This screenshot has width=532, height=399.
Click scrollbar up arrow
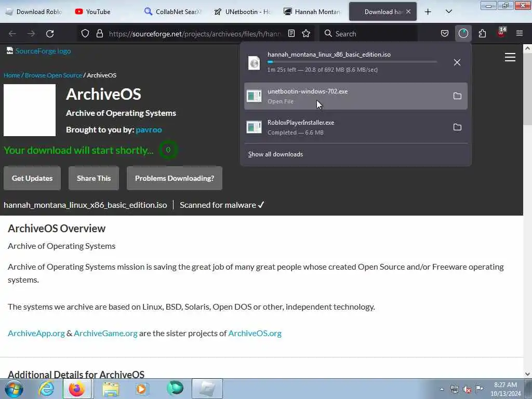pos(527,48)
